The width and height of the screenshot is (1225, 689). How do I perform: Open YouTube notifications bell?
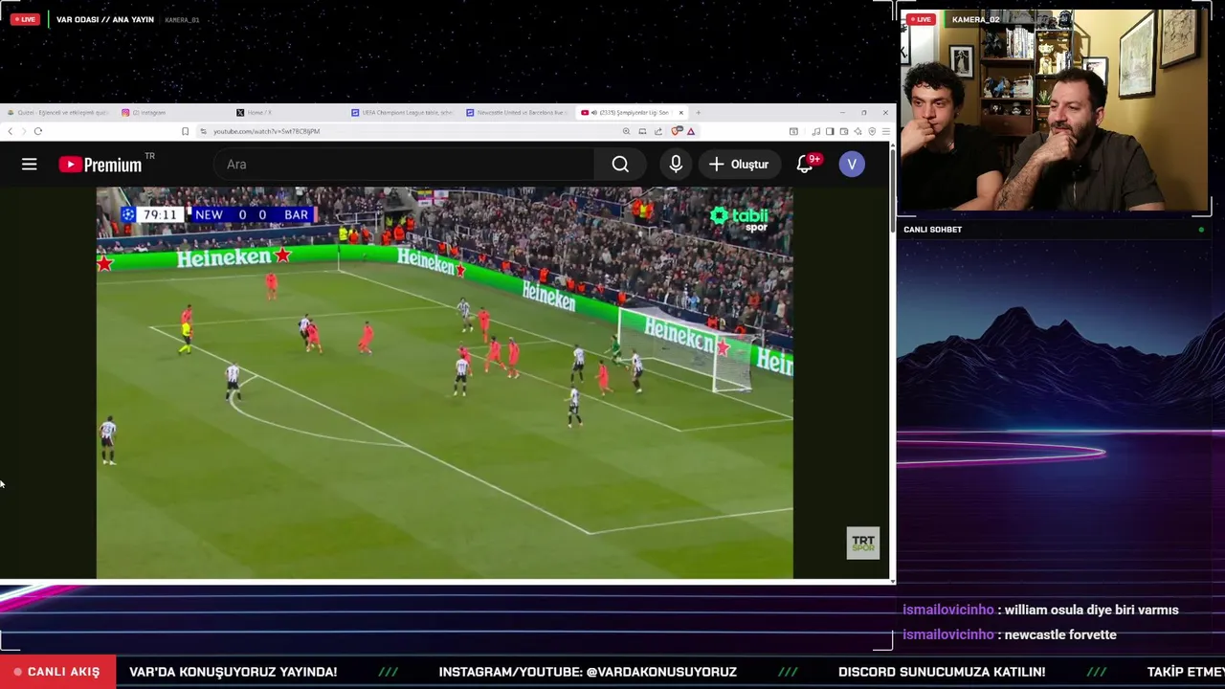(x=805, y=165)
